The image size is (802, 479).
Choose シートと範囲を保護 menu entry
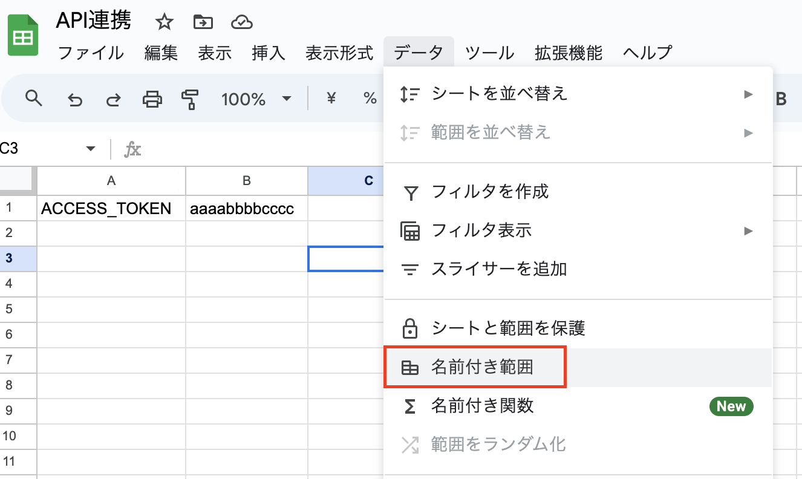click(578, 328)
